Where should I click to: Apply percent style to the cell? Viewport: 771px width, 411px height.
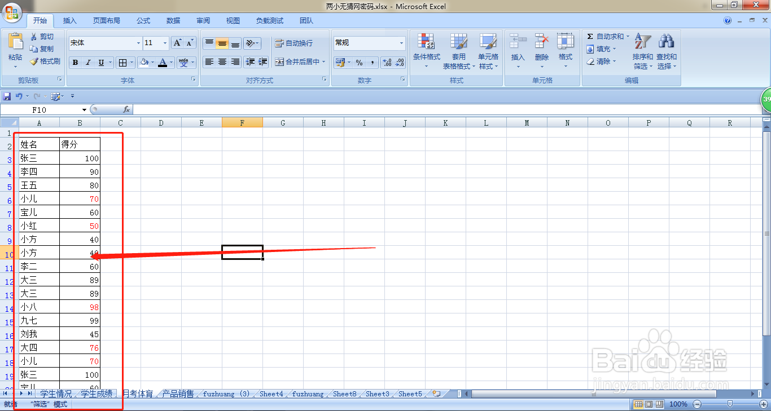point(359,62)
